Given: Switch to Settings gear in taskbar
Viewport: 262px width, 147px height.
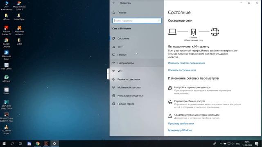Looking at the screenshot, I should coord(54,143).
